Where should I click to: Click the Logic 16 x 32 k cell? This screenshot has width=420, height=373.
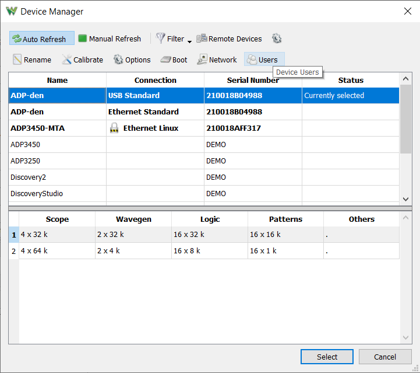[x=210, y=235]
